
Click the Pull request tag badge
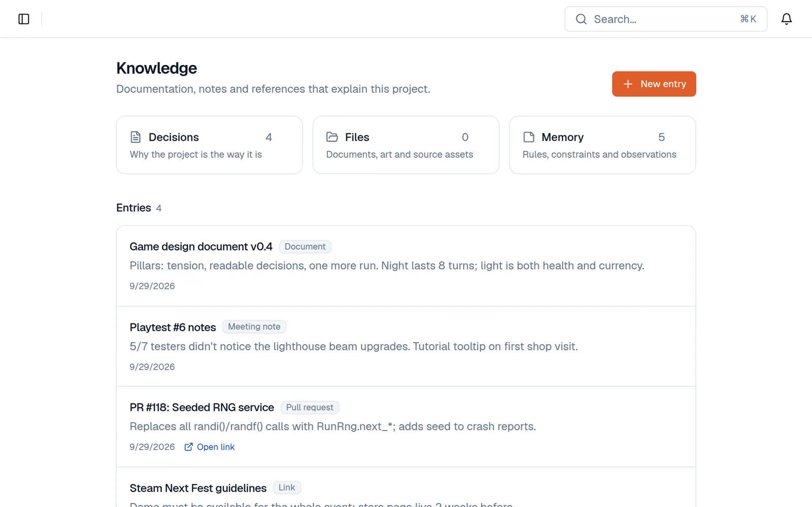310,408
